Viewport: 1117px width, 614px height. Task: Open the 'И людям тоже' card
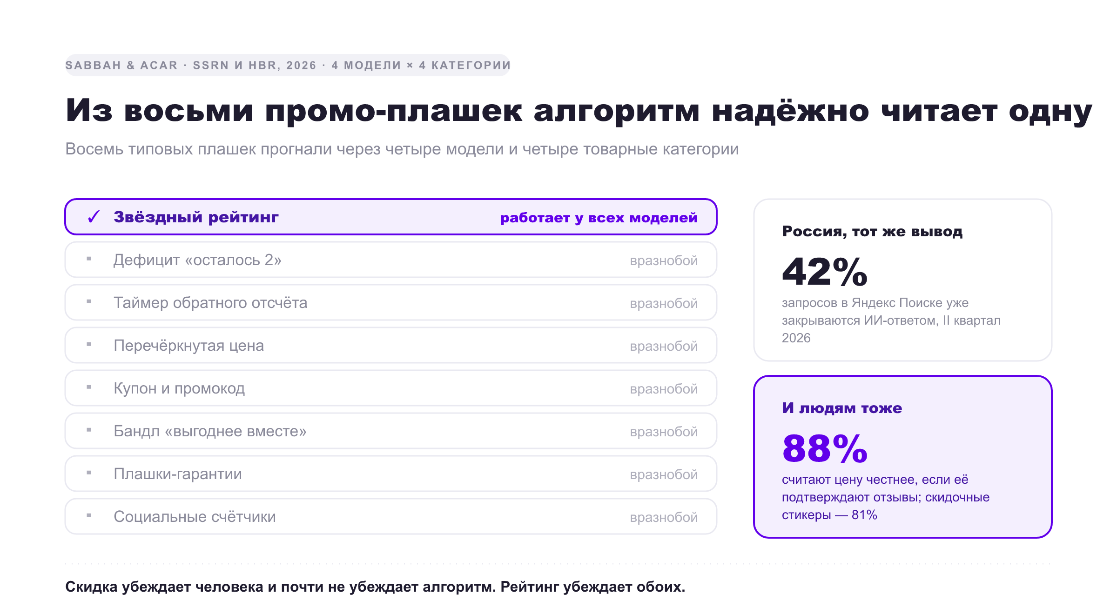pyautogui.click(x=903, y=457)
